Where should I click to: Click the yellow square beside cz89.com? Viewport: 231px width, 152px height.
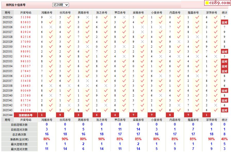207,3
